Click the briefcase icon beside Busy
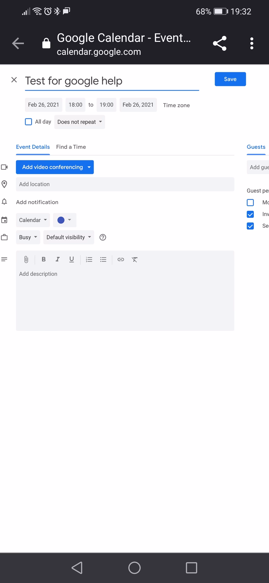The width and height of the screenshot is (269, 583). [4, 237]
